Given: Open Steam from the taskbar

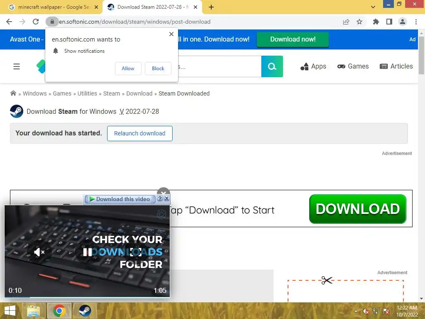Looking at the screenshot, I should (85, 311).
